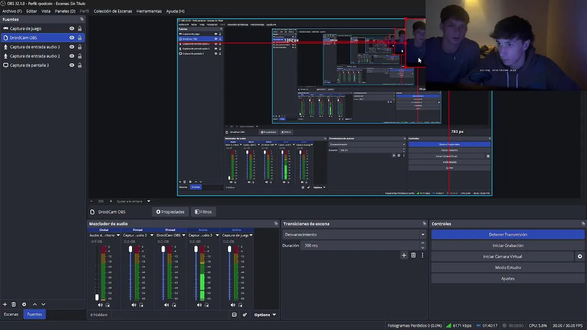Delete the scene transition with trash icon
Screen dimensions: 587x330
[413, 255]
